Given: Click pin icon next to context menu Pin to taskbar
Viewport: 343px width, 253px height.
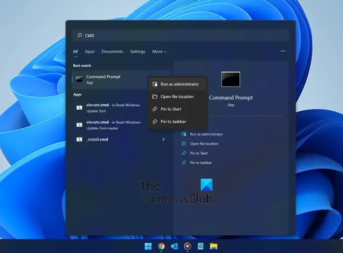Looking at the screenshot, I should tap(155, 121).
